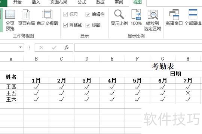Toggle the Ruler (标尺) checkbox
The height and width of the screenshot is (134, 202).
coord(65,14)
